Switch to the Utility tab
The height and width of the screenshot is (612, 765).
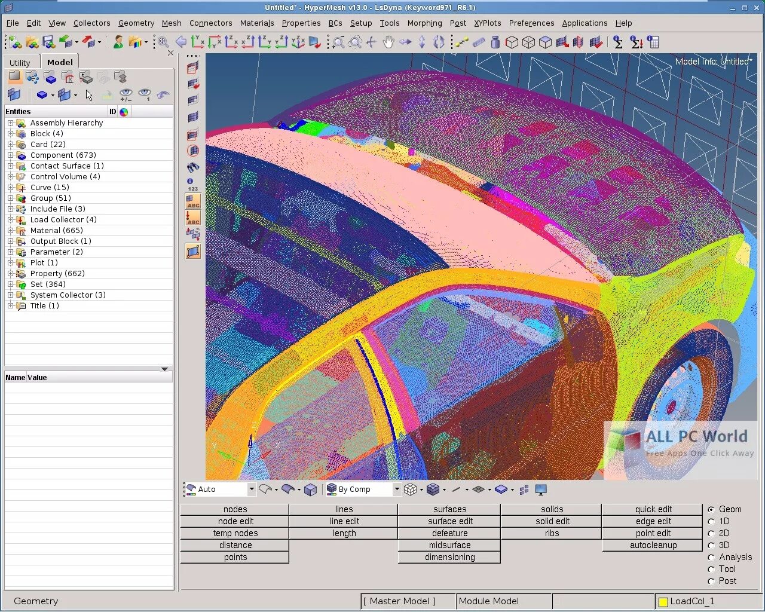click(20, 63)
